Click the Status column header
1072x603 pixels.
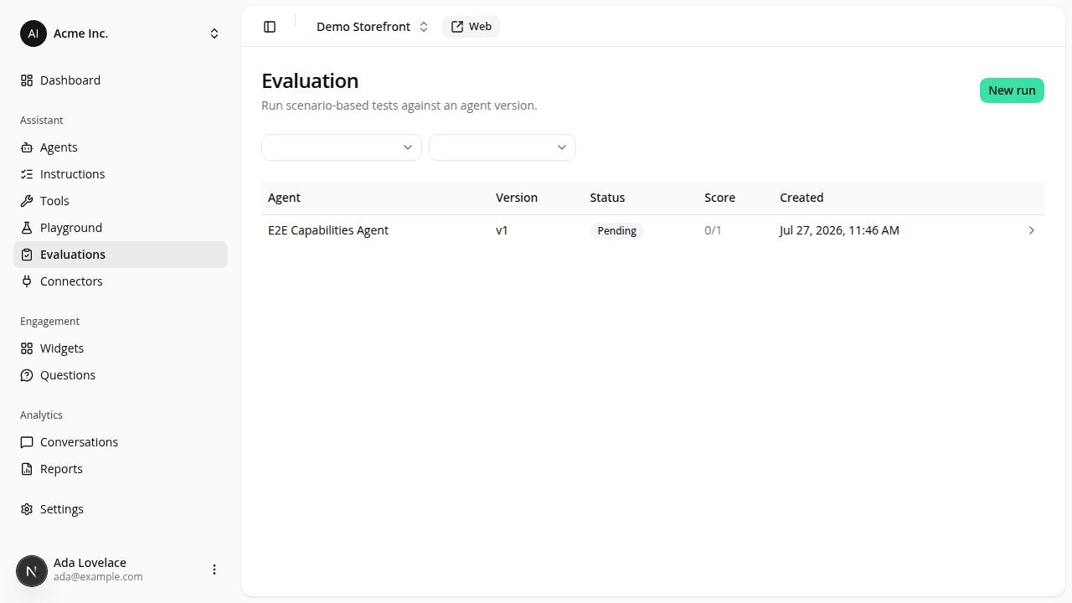coord(607,198)
